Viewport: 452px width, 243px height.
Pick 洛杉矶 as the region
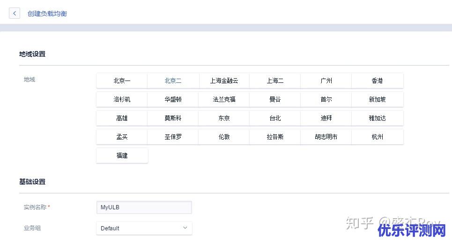click(x=122, y=99)
